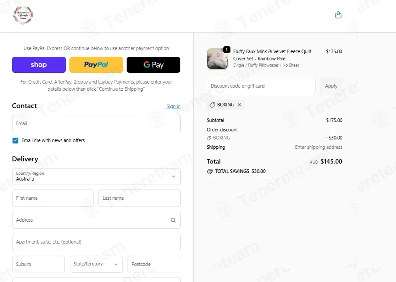Pay with Shop Pay button
Screen dimensions: 396x282
(39, 65)
